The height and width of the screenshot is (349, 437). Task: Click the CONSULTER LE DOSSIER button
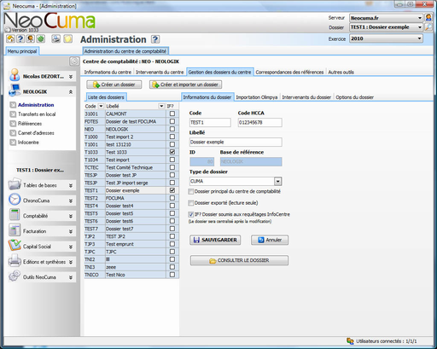pyautogui.click(x=239, y=260)
